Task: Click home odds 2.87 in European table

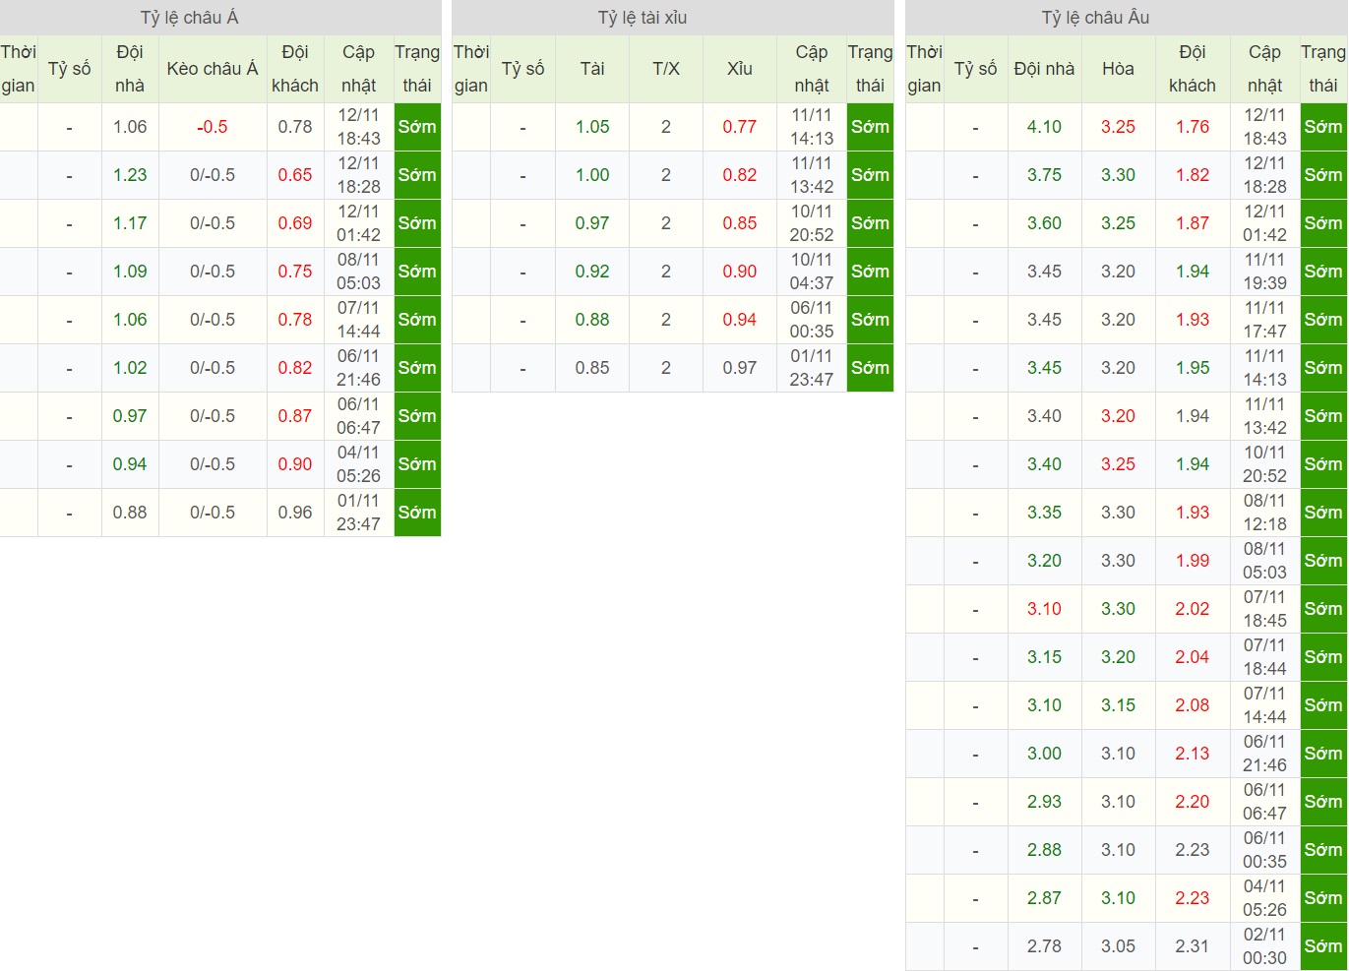Action: pyautogui.click(x=1044, y=898)
